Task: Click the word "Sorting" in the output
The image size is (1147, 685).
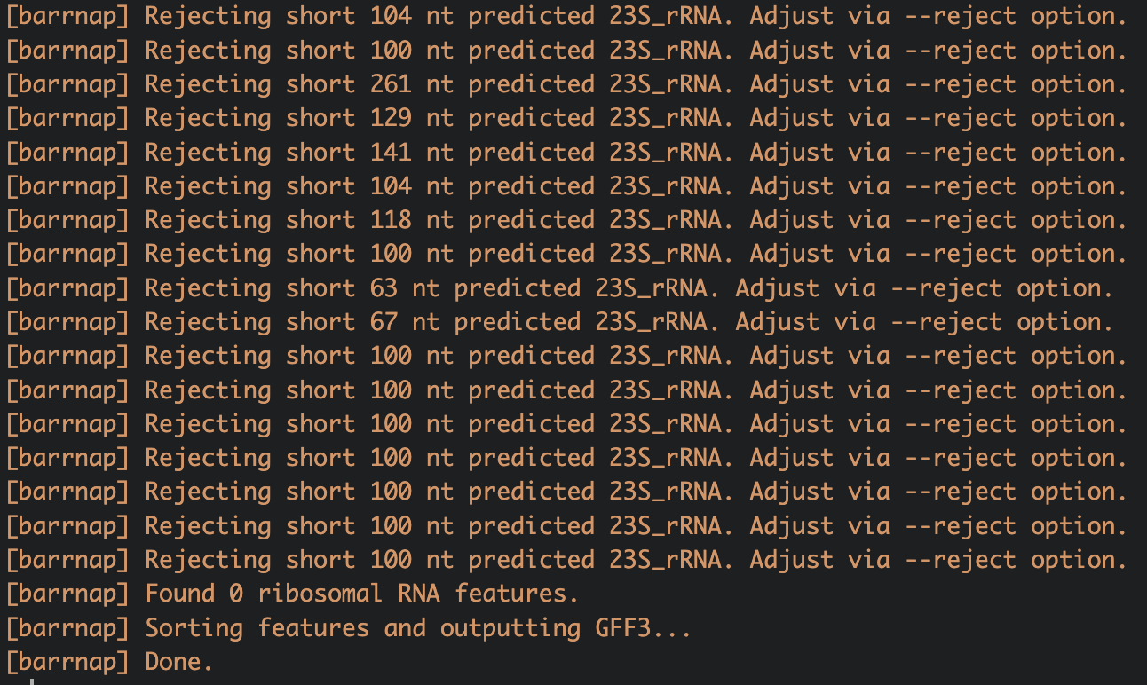Action: [194, 628]
